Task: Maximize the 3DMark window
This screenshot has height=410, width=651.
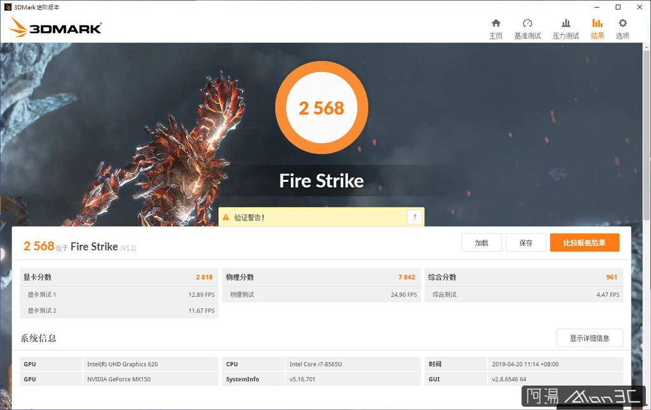Action: [x=618, y=7]
